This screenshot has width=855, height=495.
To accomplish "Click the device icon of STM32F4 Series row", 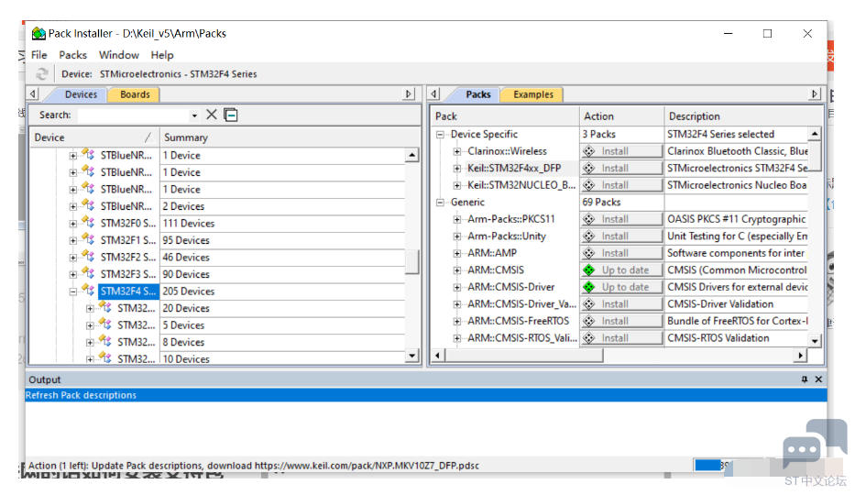I will point(88,290).
